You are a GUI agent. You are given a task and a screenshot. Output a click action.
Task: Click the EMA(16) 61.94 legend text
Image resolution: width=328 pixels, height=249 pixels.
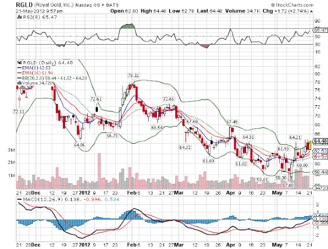(37, 73)
